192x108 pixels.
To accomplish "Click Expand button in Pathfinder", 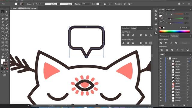I will coord(185,43).
